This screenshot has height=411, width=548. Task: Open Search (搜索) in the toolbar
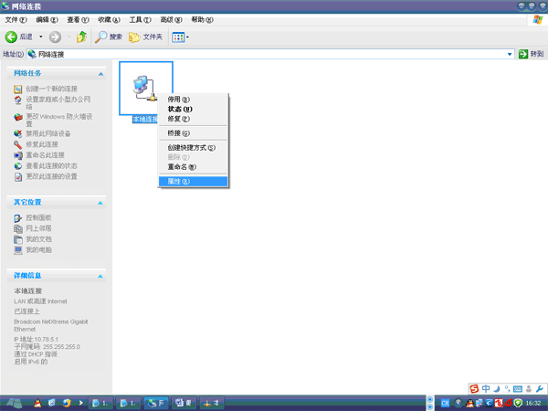click(109, 37)
